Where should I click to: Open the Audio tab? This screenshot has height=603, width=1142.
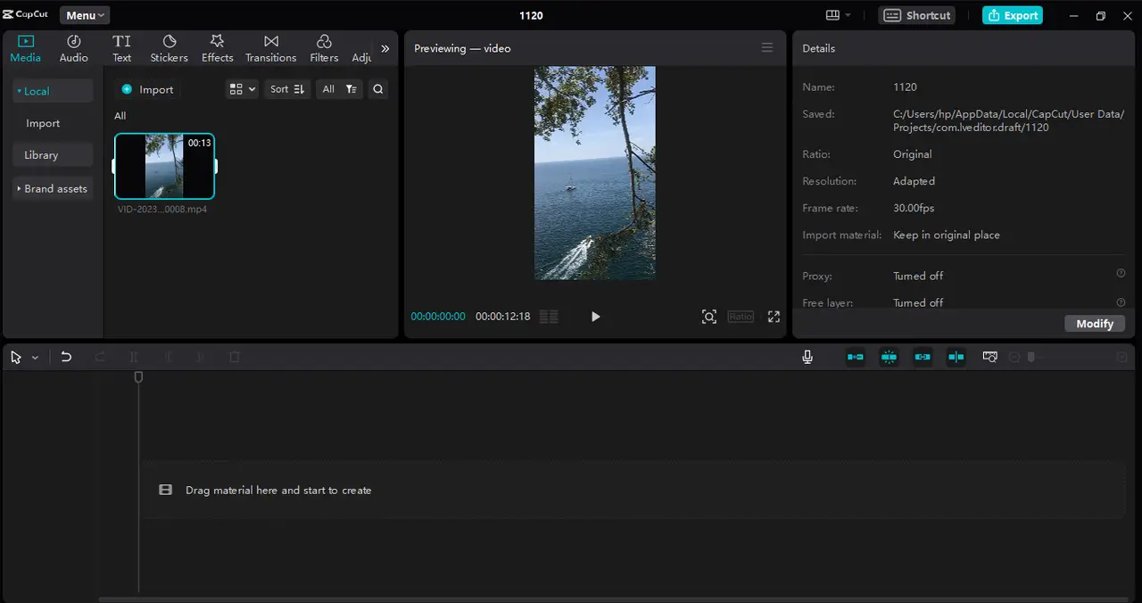(x=74, y=48)
